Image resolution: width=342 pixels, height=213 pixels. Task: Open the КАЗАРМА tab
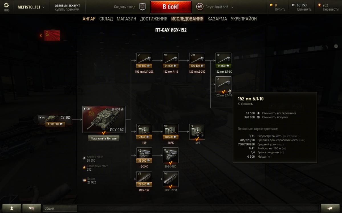[x=217, y=19]
